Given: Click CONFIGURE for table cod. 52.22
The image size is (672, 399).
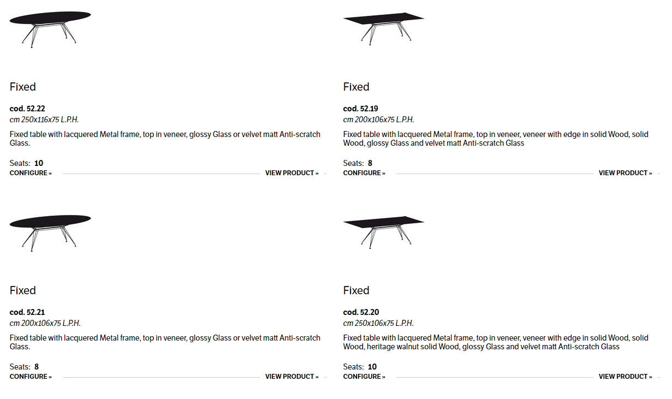Looking at the screenshot, I should pyautogui.click(x=31, y=173).
